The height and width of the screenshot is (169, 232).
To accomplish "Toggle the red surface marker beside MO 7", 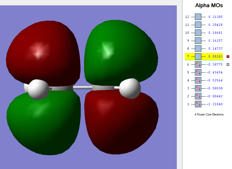I will [x=228, y=57].
